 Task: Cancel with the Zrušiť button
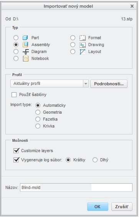click(122, 207)
